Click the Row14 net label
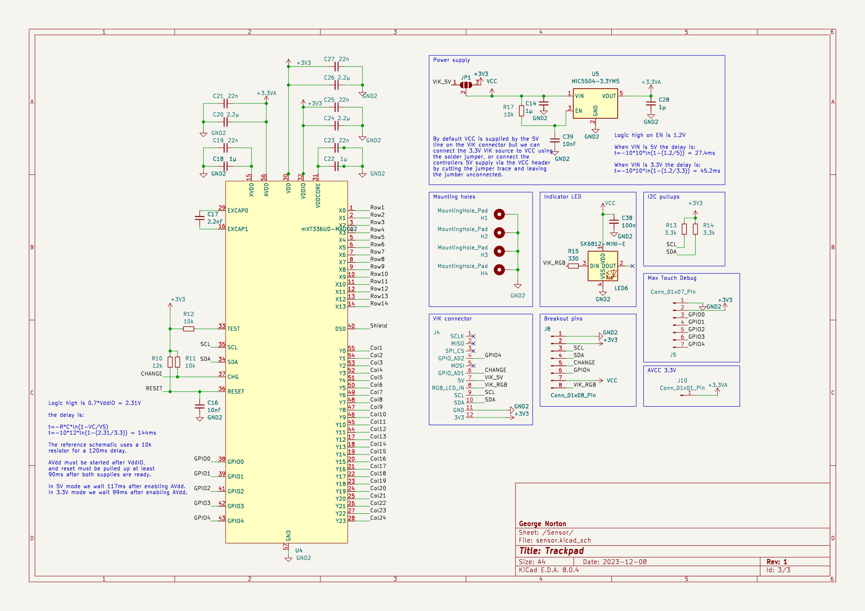The width and height of the screenshot is (865, 611). [x=379, y=304]
